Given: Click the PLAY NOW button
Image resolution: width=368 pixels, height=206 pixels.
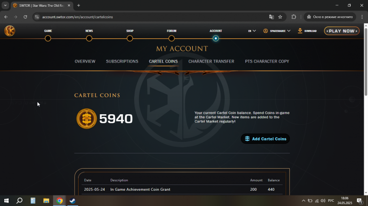Looking at the screenshot, I should click(x=342, y=31).
